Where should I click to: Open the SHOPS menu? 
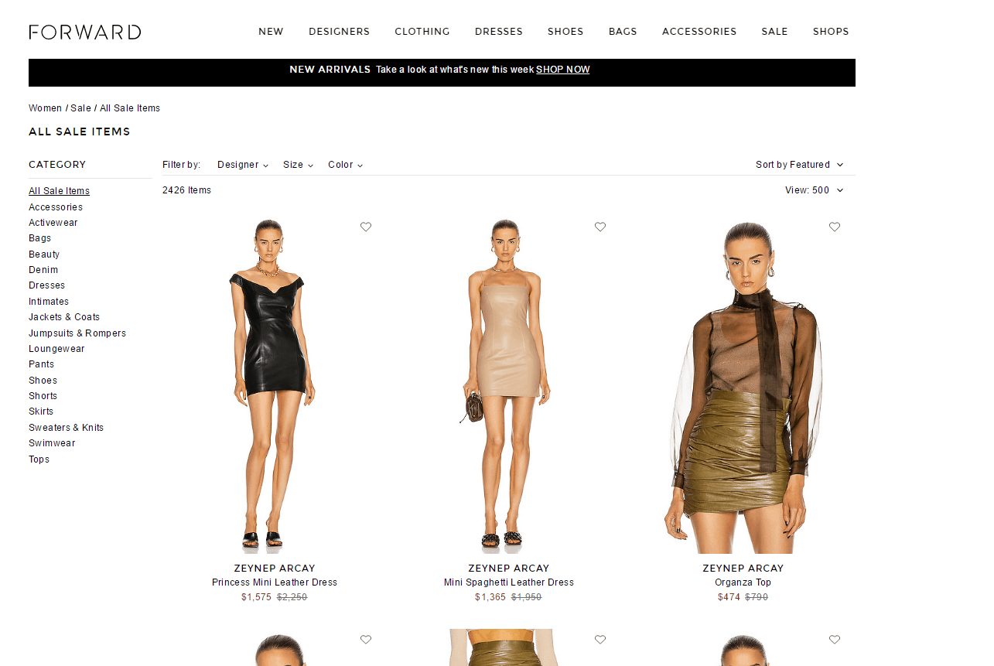click(831, 32)
